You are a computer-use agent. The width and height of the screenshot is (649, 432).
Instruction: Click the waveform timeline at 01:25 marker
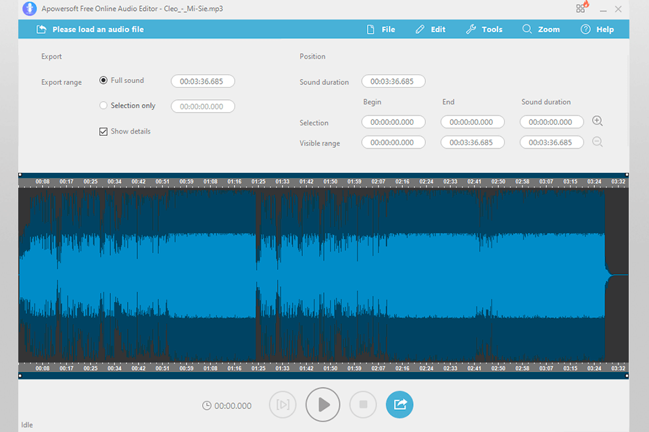pos(258,182)
